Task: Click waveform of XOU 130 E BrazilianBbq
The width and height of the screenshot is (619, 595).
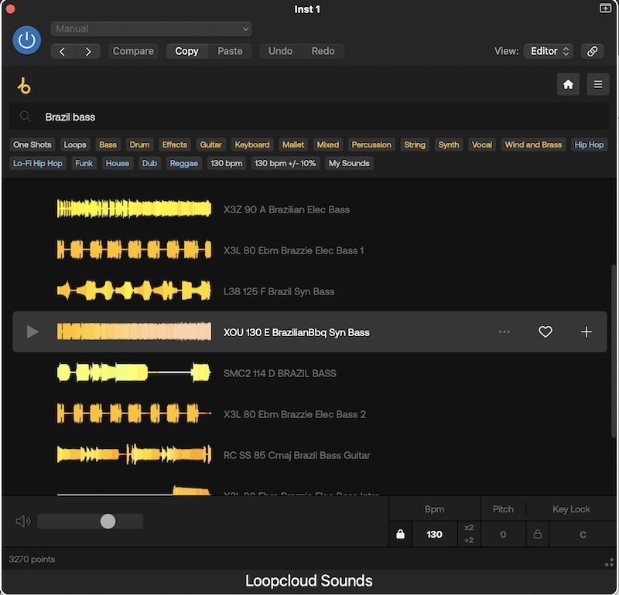Action: (134, 331)
